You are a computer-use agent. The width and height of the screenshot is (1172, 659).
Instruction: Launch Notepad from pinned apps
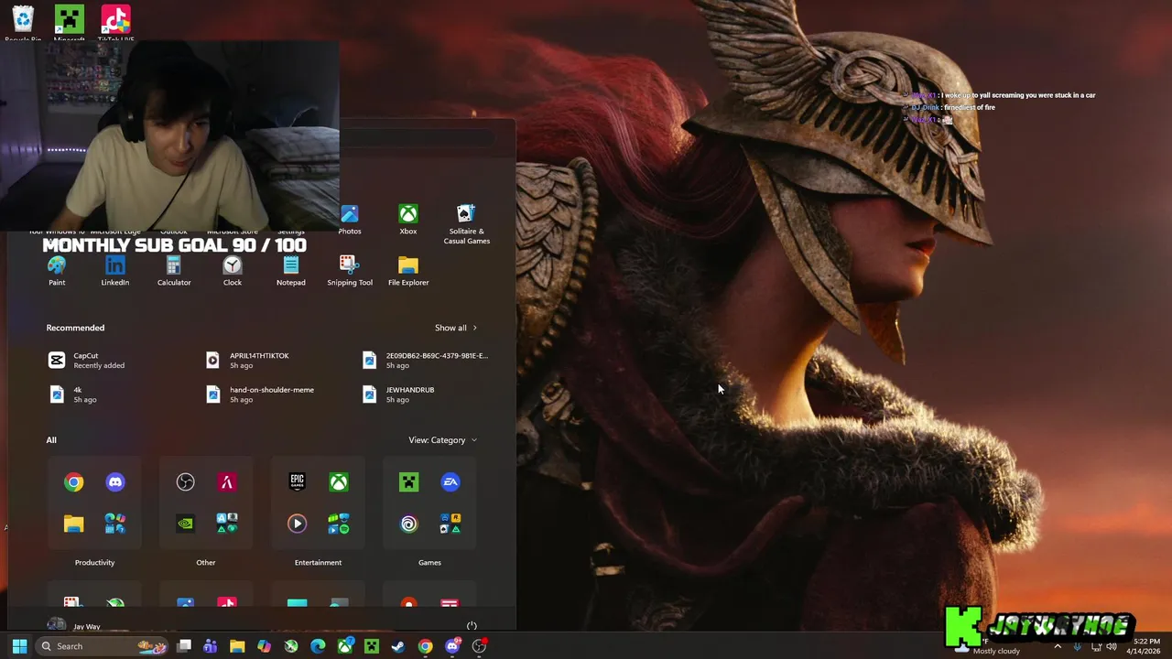click(x=291, y=271)
